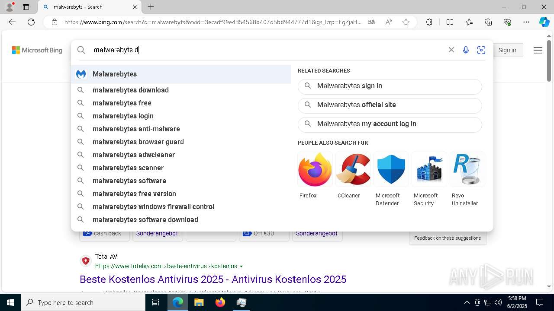Viewport: 554px width, 311px height.
Task: Show hidden system tray icons
Action: point(467,302)
